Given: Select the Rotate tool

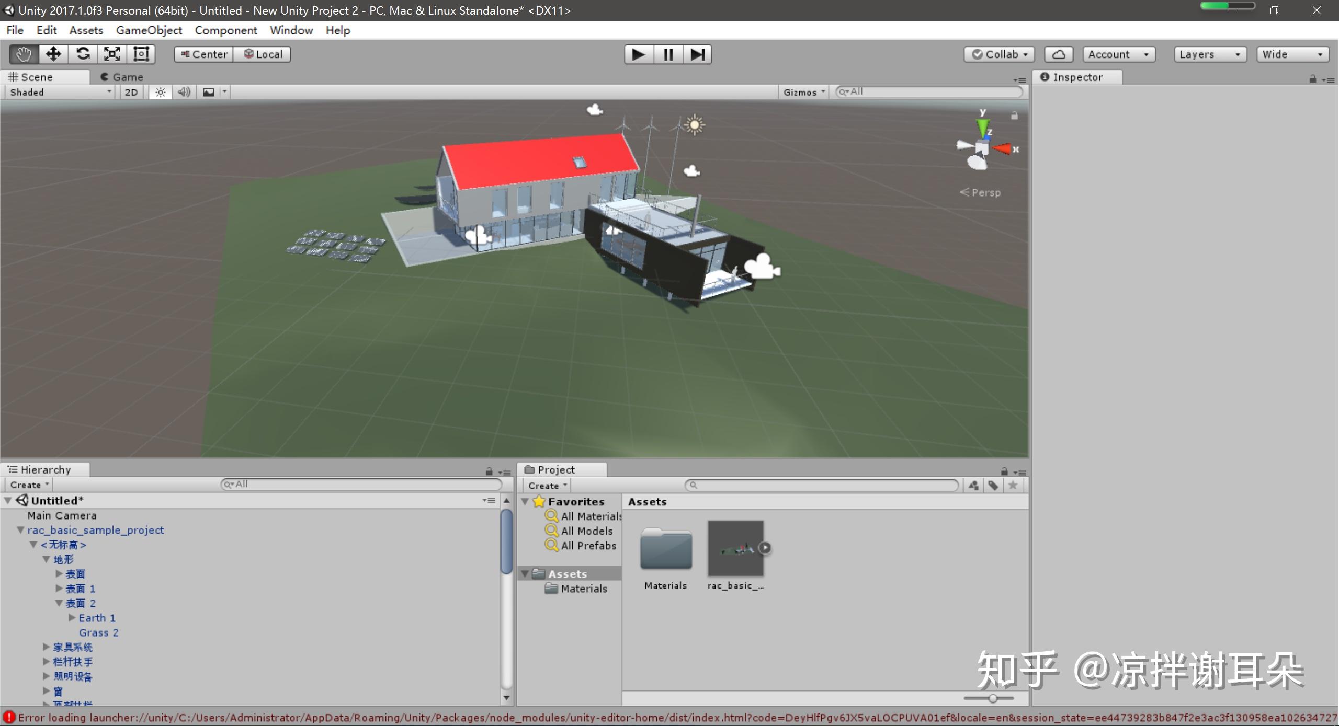Looking at the screenshot, I should (x=83, y=54).
